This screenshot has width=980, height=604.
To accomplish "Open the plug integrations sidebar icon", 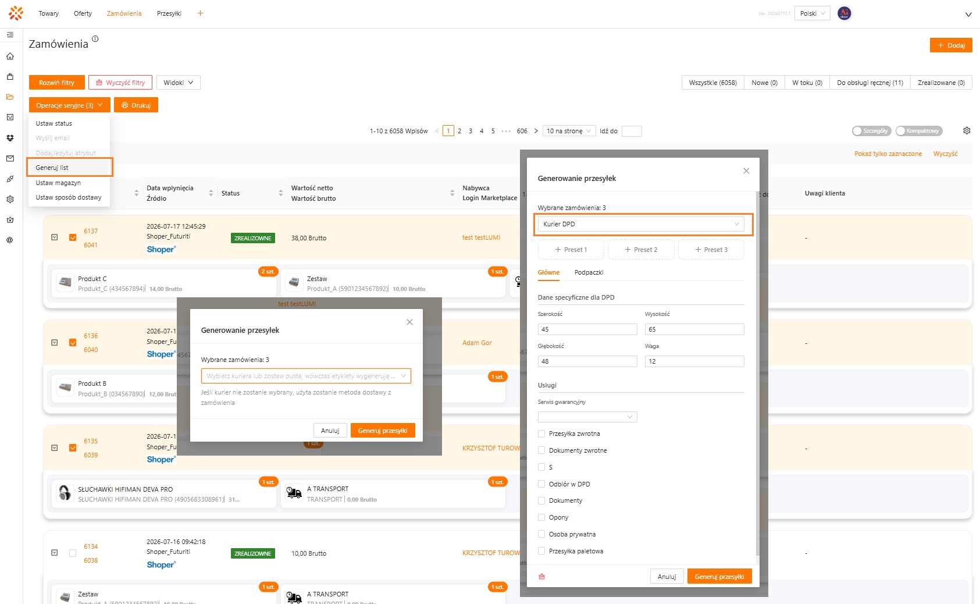I will [x=10, y=179].
